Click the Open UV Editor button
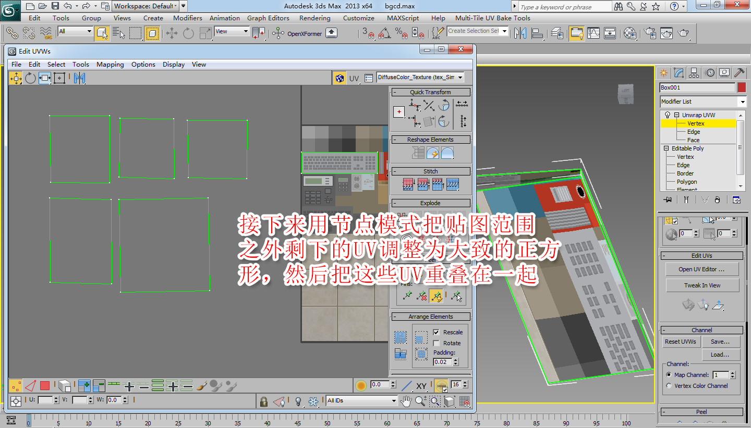This screenshot has width=751, height=428. pos(702,269)
